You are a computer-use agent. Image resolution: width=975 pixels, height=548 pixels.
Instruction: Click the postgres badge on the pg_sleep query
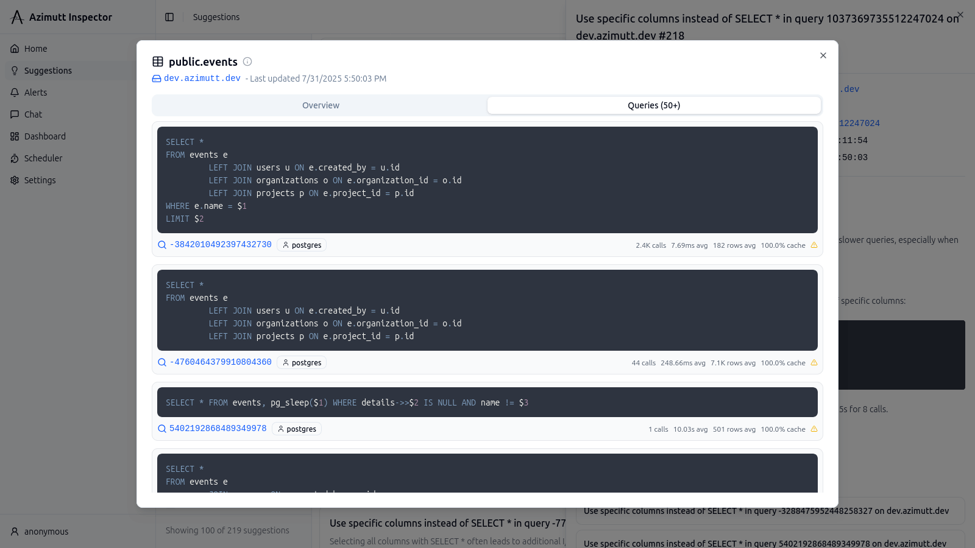coord(297,429)
